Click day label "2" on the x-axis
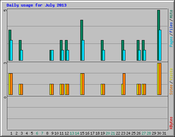The width and height of the screenshot is (175, 137). click(x=16, y=133)
